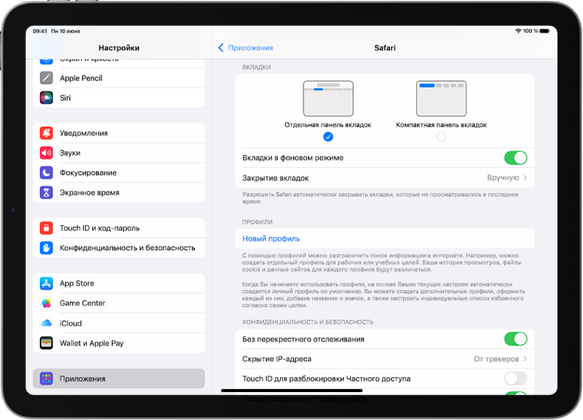This screenshot has width=583, height=420.
Task: Open Конфиденциальность и безопасность settings
Action: click(118, 248)
